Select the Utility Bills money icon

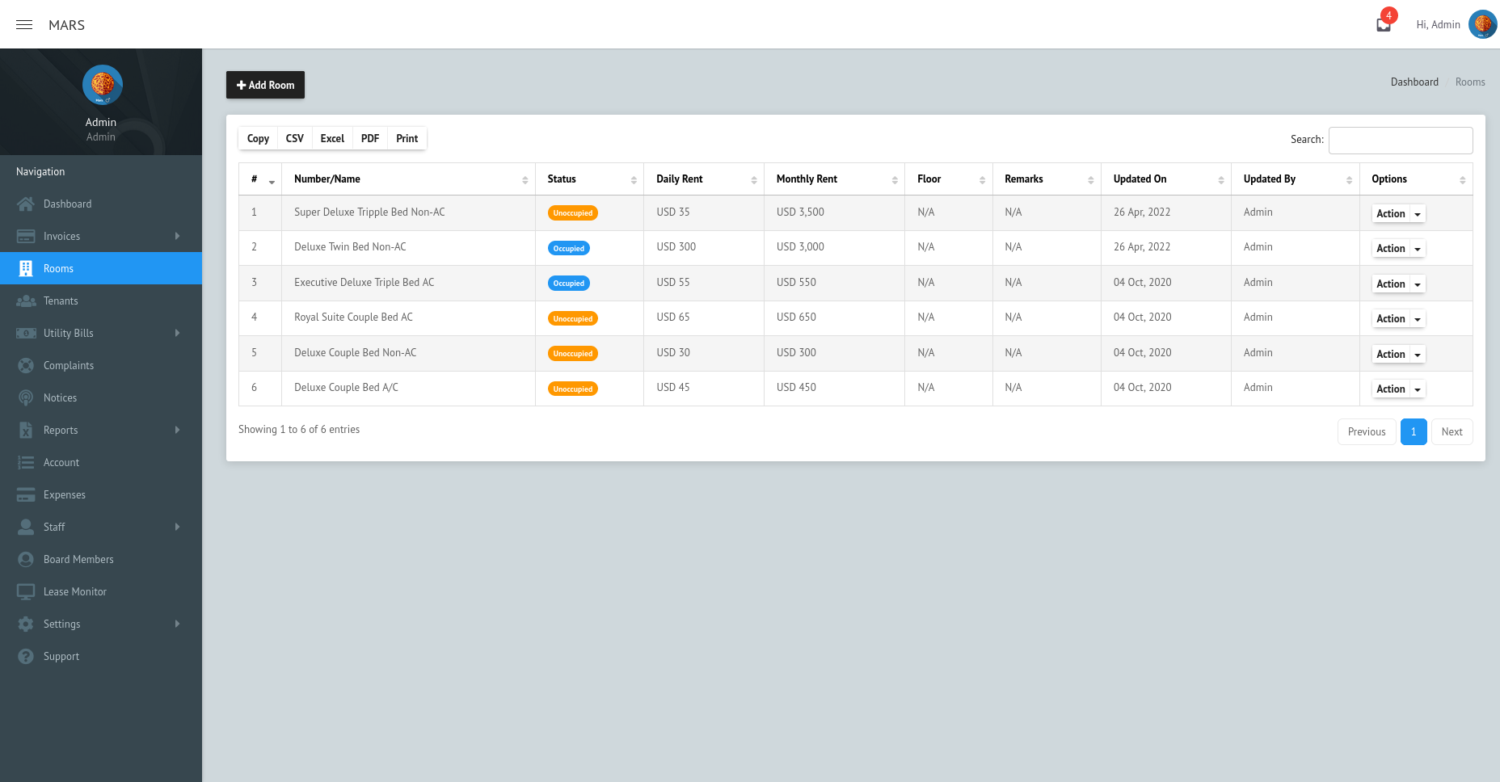[x=26, y=333]
